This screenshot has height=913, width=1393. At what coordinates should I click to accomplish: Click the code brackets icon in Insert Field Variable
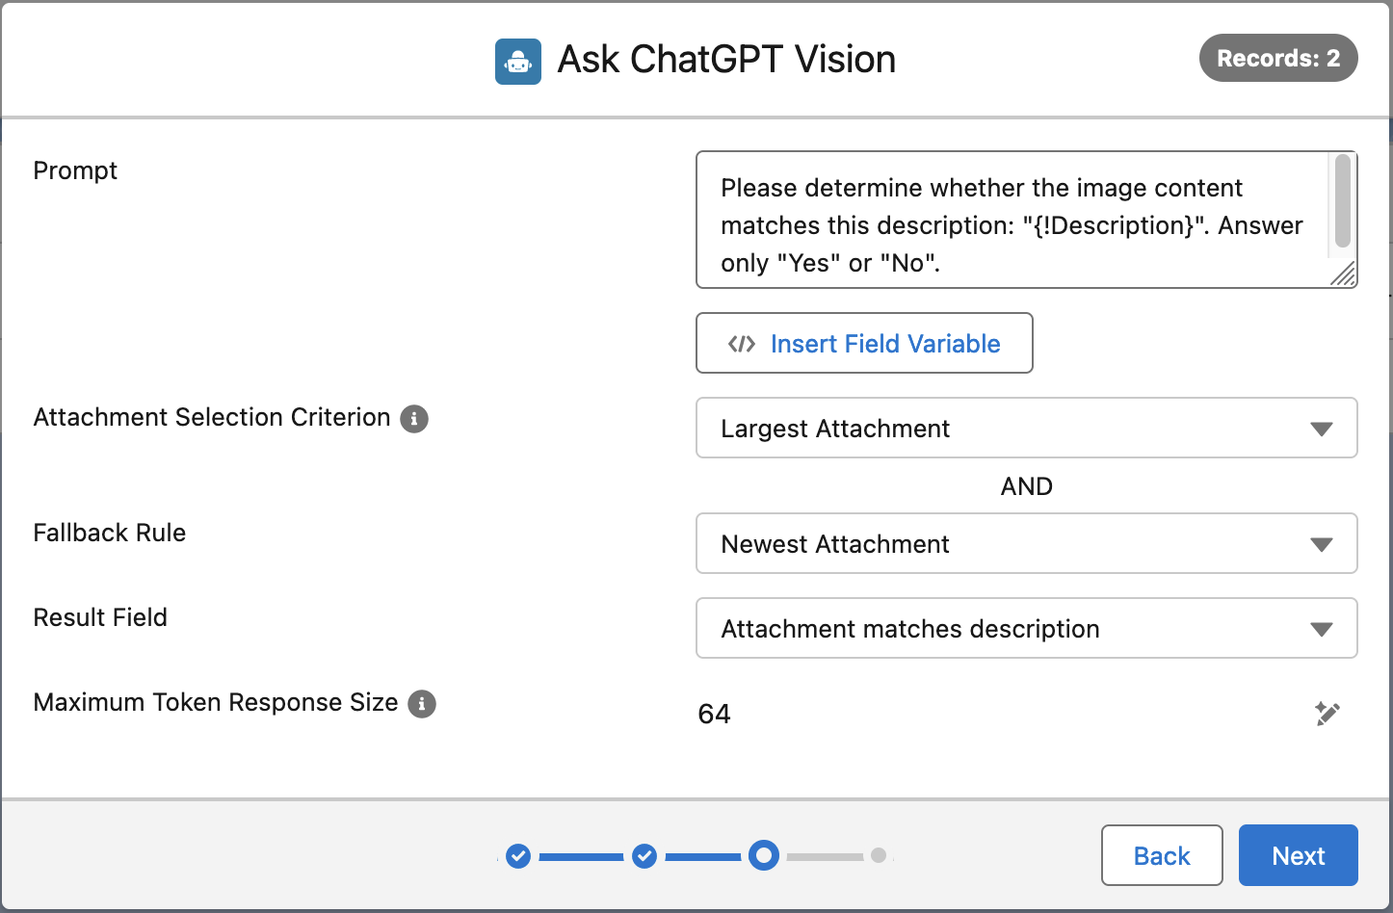[742, 344]
